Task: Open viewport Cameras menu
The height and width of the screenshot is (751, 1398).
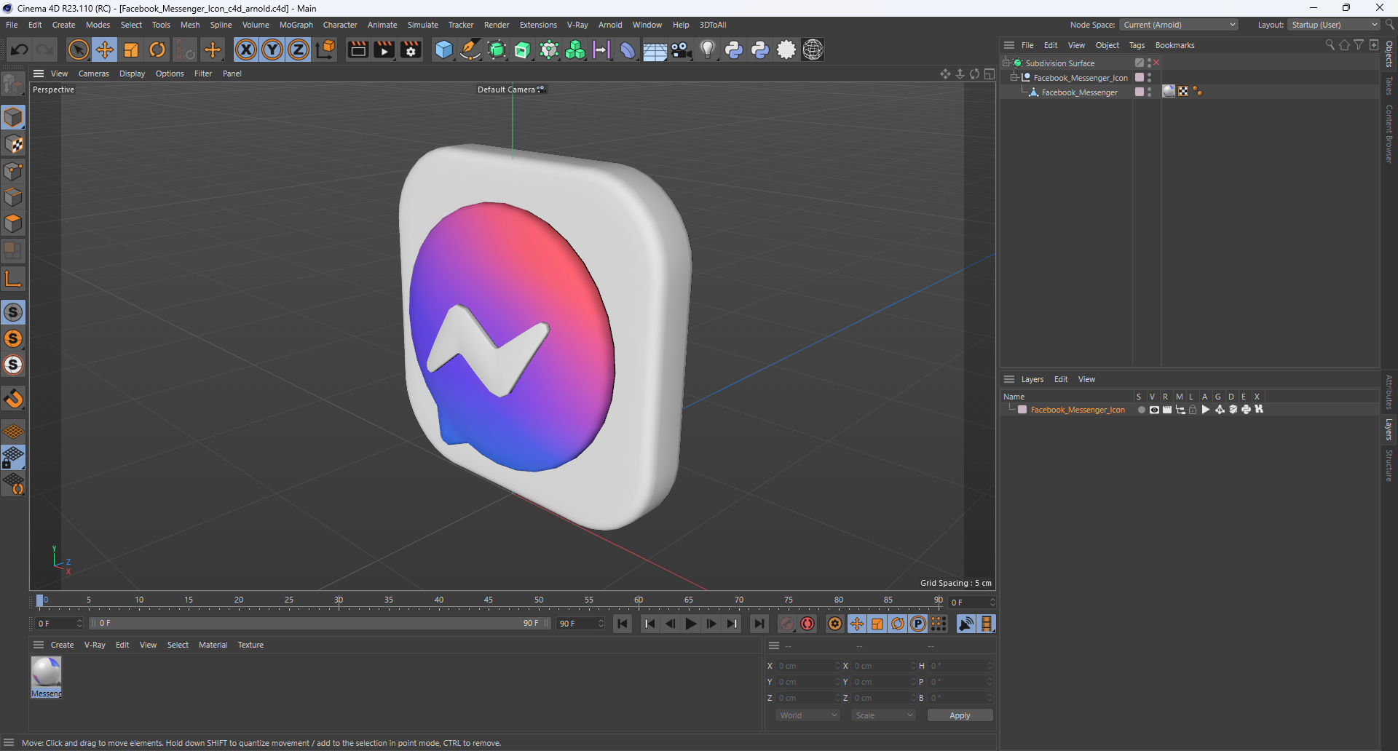Action: click(x=93, y=73)
